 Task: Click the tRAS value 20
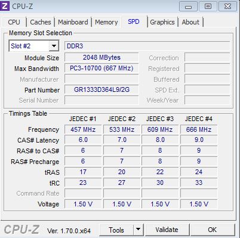click(122, 172)
